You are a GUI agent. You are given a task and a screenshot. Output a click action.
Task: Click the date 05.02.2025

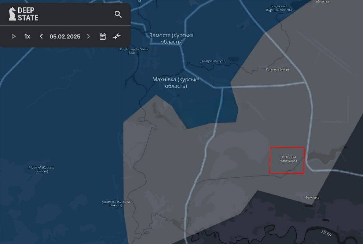65,36
